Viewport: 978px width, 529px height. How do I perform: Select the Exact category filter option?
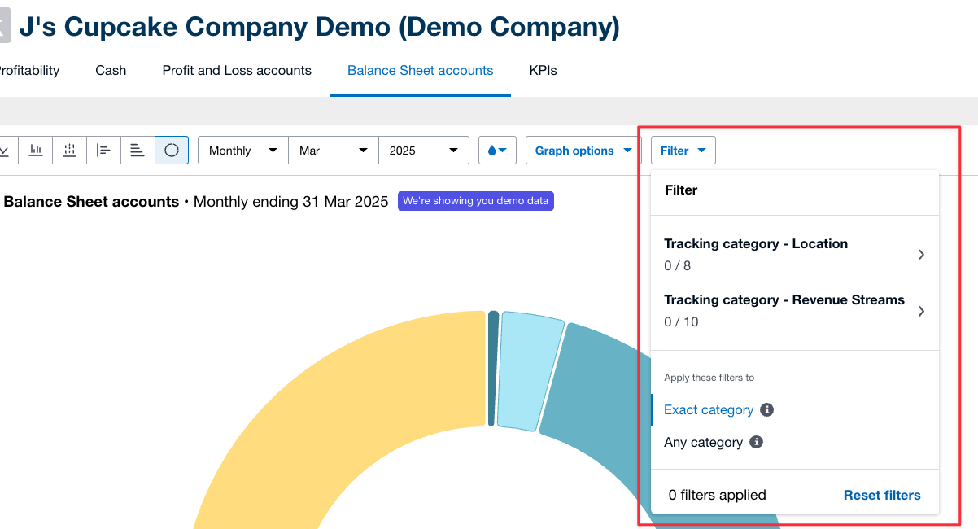[x=708, y=409]
